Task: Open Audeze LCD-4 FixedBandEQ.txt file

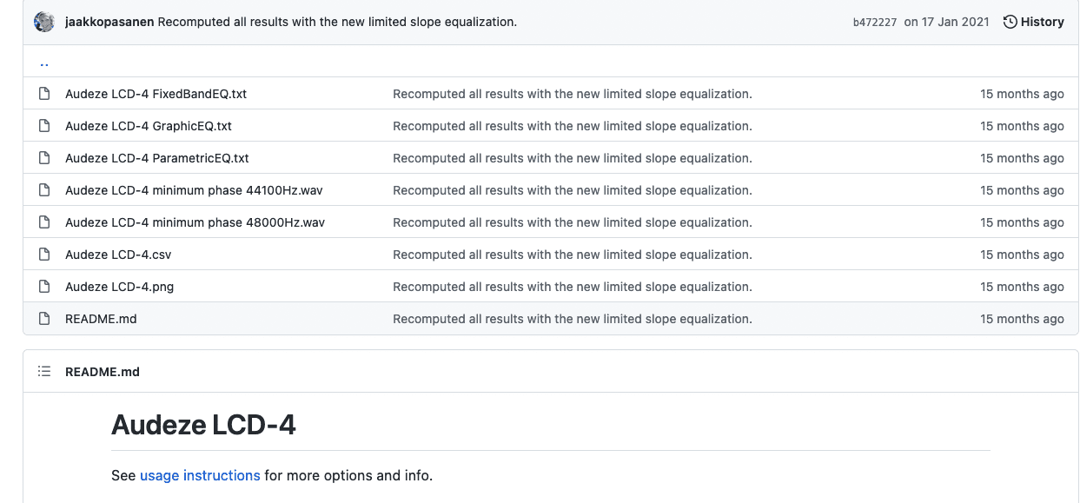Action: pos(156,94)
